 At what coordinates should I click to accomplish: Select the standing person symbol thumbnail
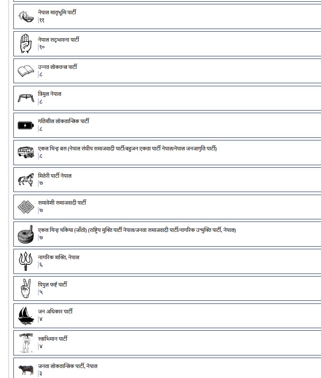click(x=26, y=342)
